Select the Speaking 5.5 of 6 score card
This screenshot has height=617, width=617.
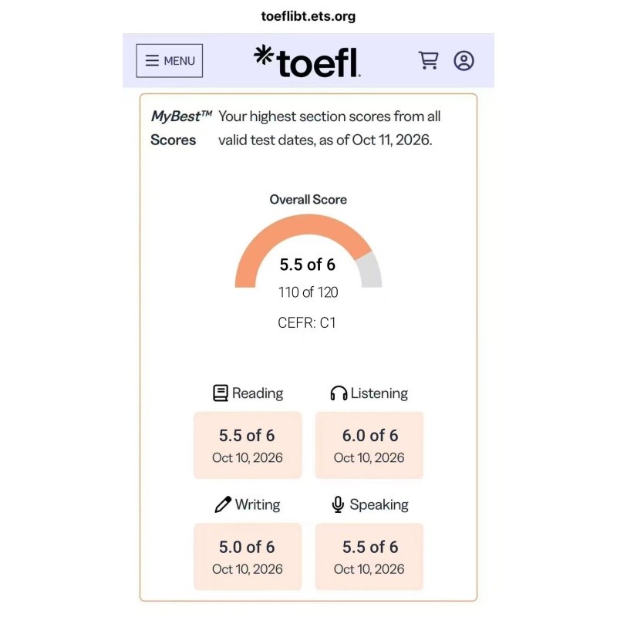click(x=369, y=557)
